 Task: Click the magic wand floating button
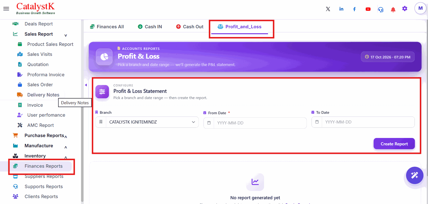tap(415, 175)
